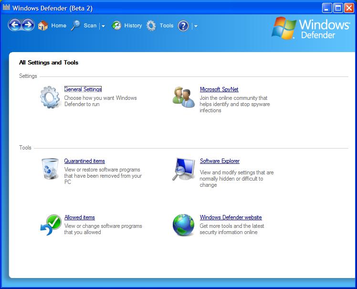Open the Quarantined items link
The height and width of the screenshot is (289, 357).
coord(84,161)
